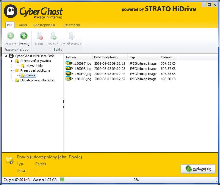Open the Ustawienia tab

(x=71, y=25)
